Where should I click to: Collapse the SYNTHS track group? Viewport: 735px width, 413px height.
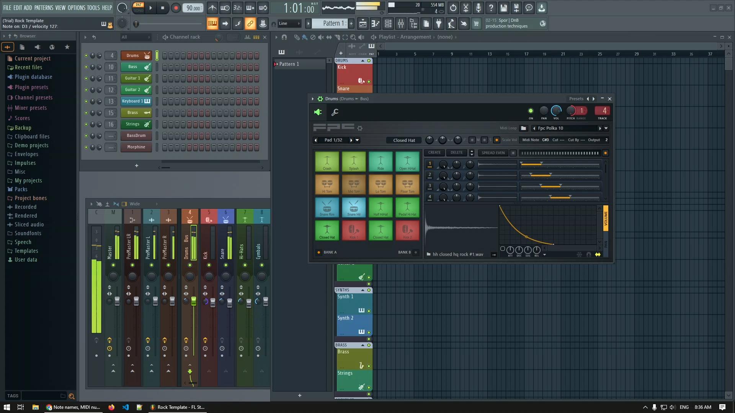click(x=363, y=290)
